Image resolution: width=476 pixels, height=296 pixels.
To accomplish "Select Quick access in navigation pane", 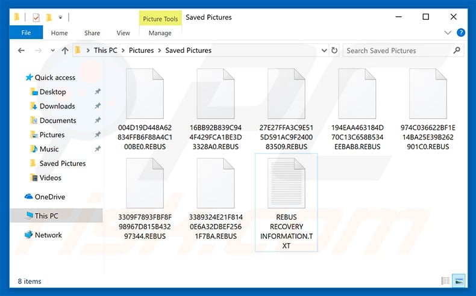I will [x=51, y=78].
